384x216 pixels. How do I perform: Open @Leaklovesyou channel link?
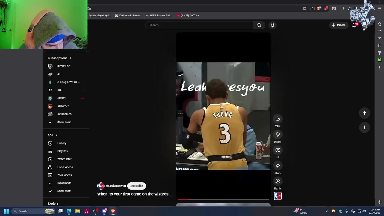116,186
